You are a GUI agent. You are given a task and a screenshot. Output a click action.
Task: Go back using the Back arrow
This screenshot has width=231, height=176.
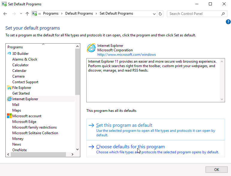(x=5, y=14)
